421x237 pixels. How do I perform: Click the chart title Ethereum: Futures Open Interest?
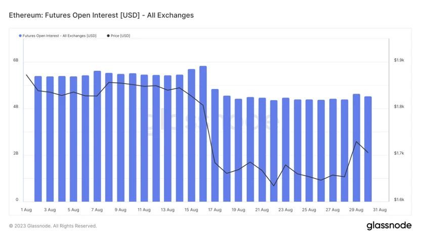(x=101, y=15)
